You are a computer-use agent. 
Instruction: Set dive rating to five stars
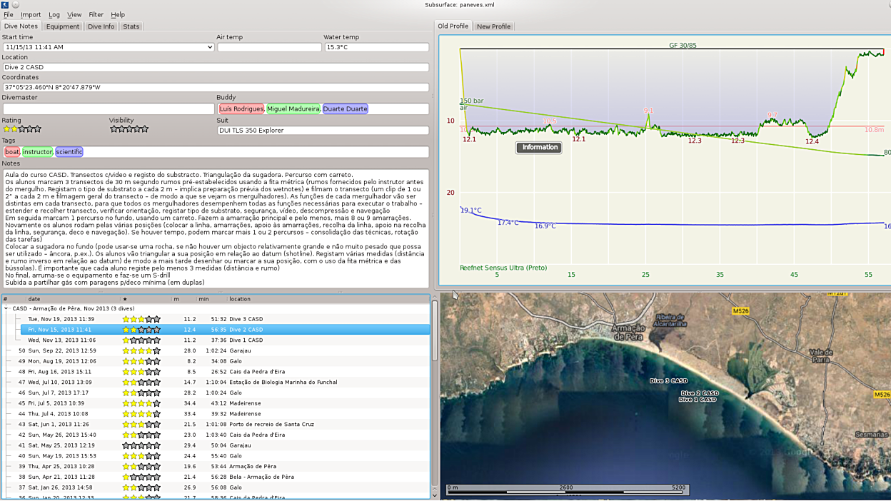pos(38,129)
